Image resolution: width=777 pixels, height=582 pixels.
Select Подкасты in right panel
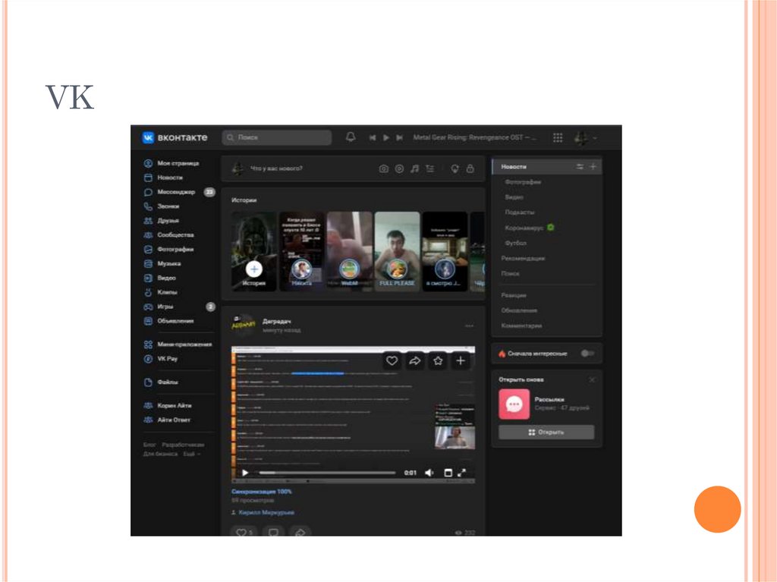click(519, 212)
